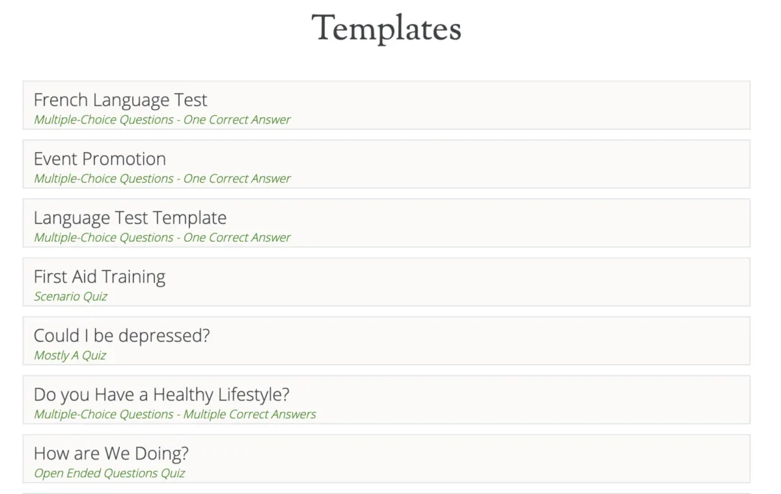This screenshot has height=494, width=781.
Task: Click the 'Templates' page heading
Action: pyautogui.click(x=387, y=29)
